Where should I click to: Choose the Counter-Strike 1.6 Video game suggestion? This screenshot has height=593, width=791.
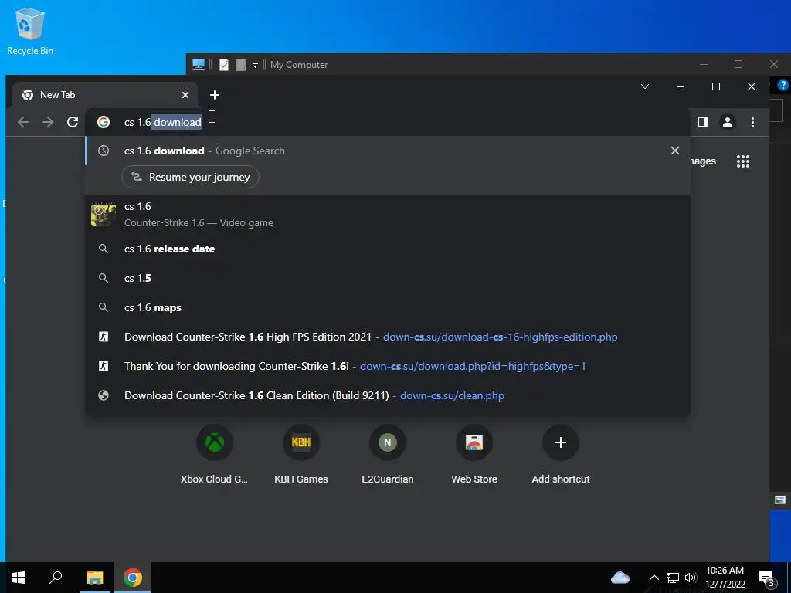pyautogui.click(x=388, y=215)
